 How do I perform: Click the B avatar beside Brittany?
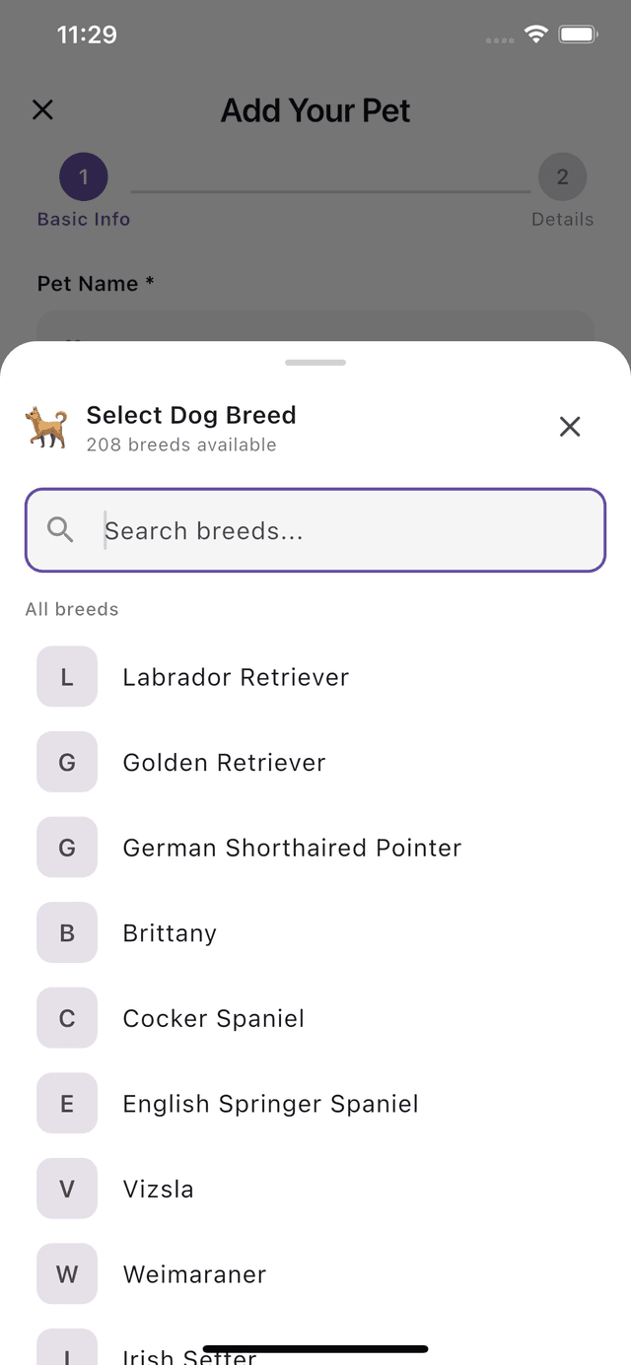66,932
